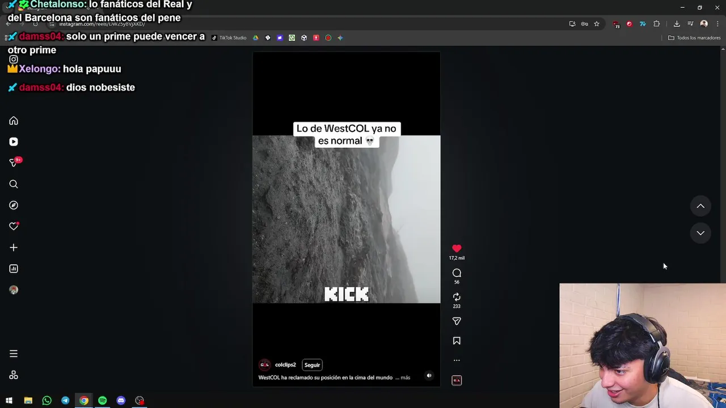Go to previous reel up chevron

pyautogui.click(x=700, y=206)
